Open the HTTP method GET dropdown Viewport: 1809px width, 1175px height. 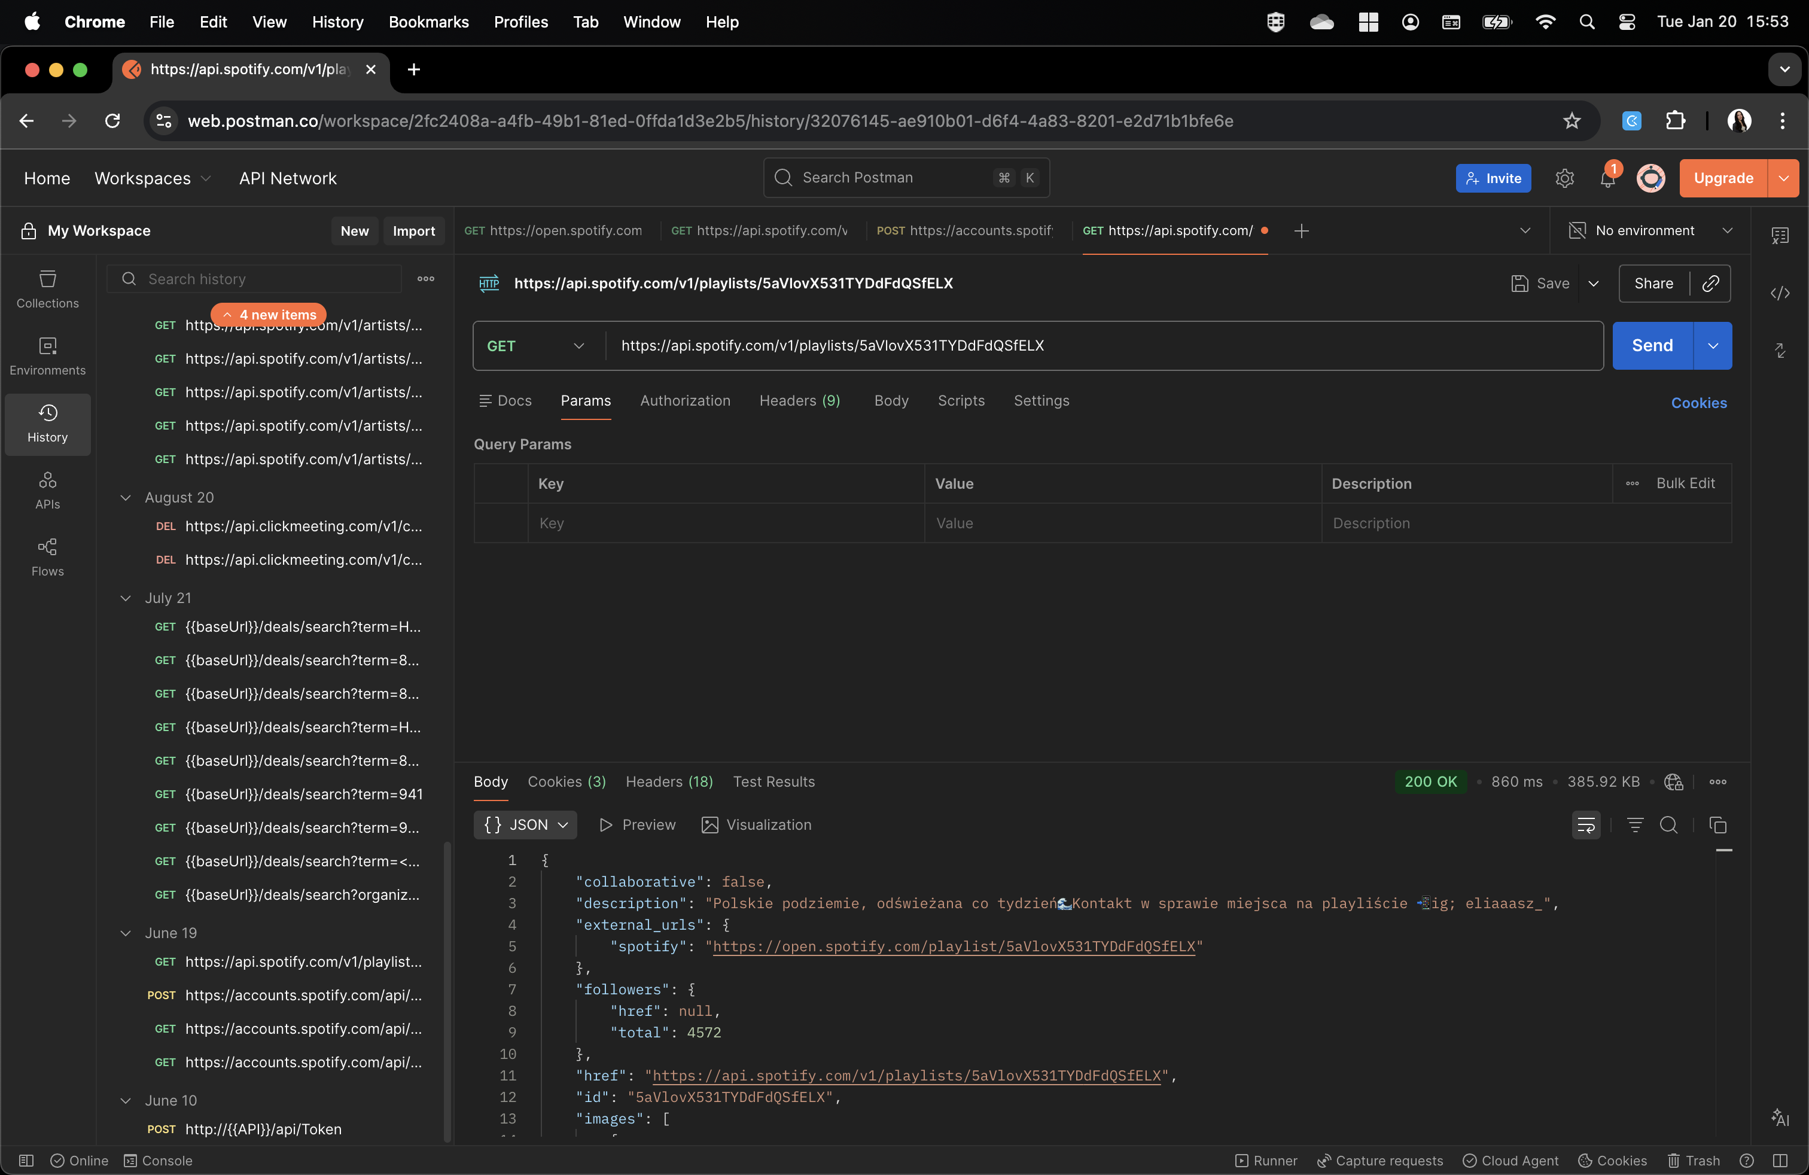click(537, 346)
